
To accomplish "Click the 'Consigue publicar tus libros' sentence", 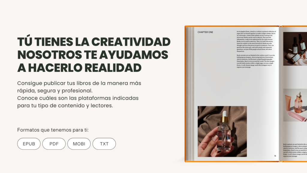I will (x=79, y=86).
